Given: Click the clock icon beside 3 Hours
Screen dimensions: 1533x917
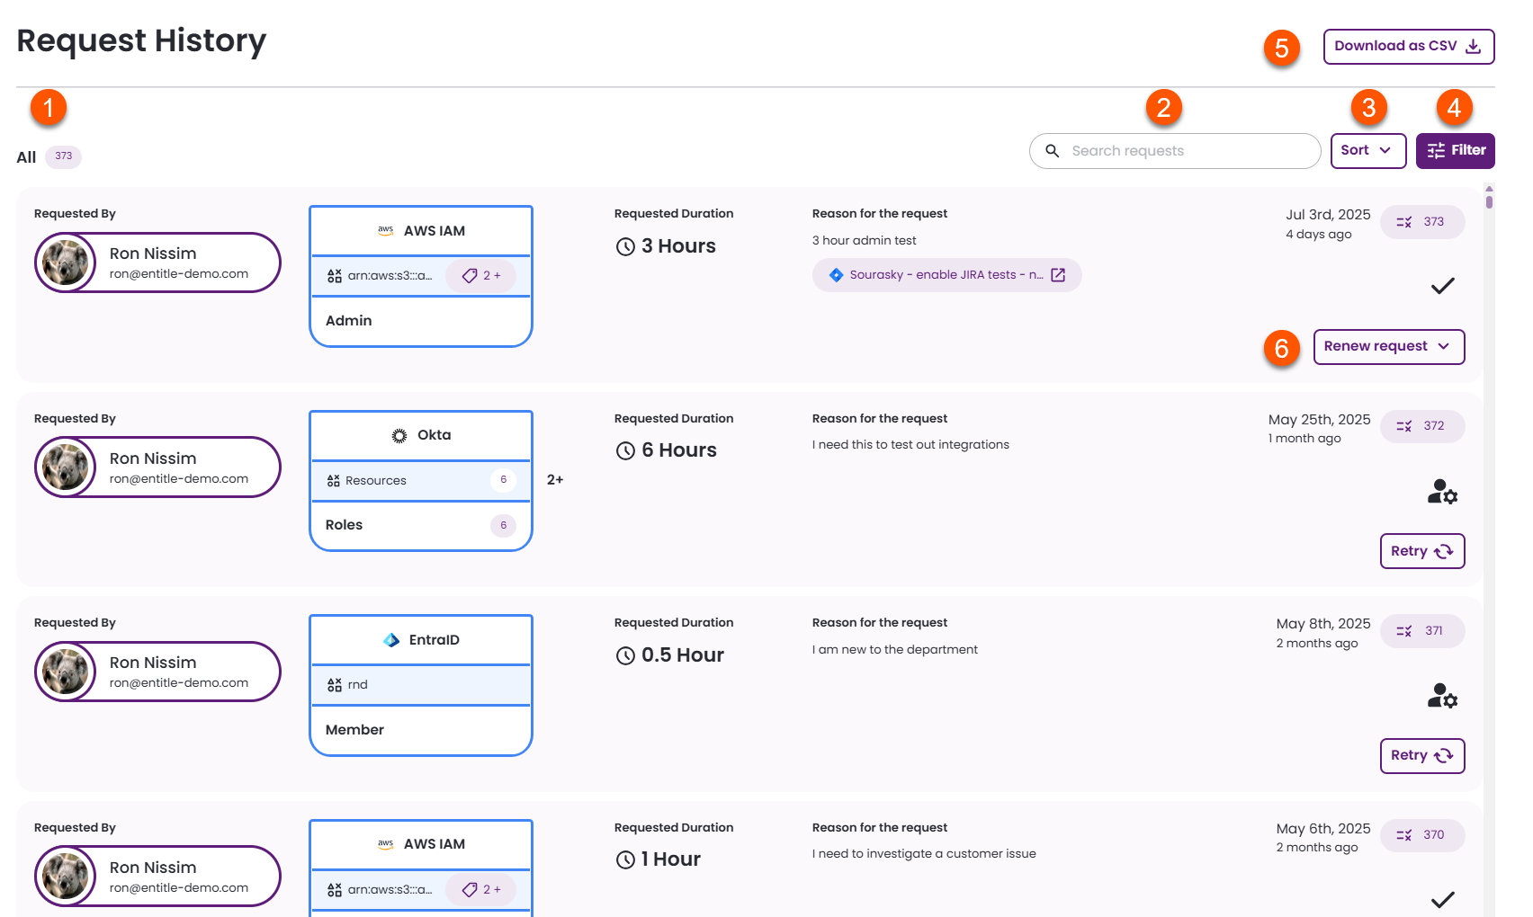Looking at the screenshot, I should 625,246.
